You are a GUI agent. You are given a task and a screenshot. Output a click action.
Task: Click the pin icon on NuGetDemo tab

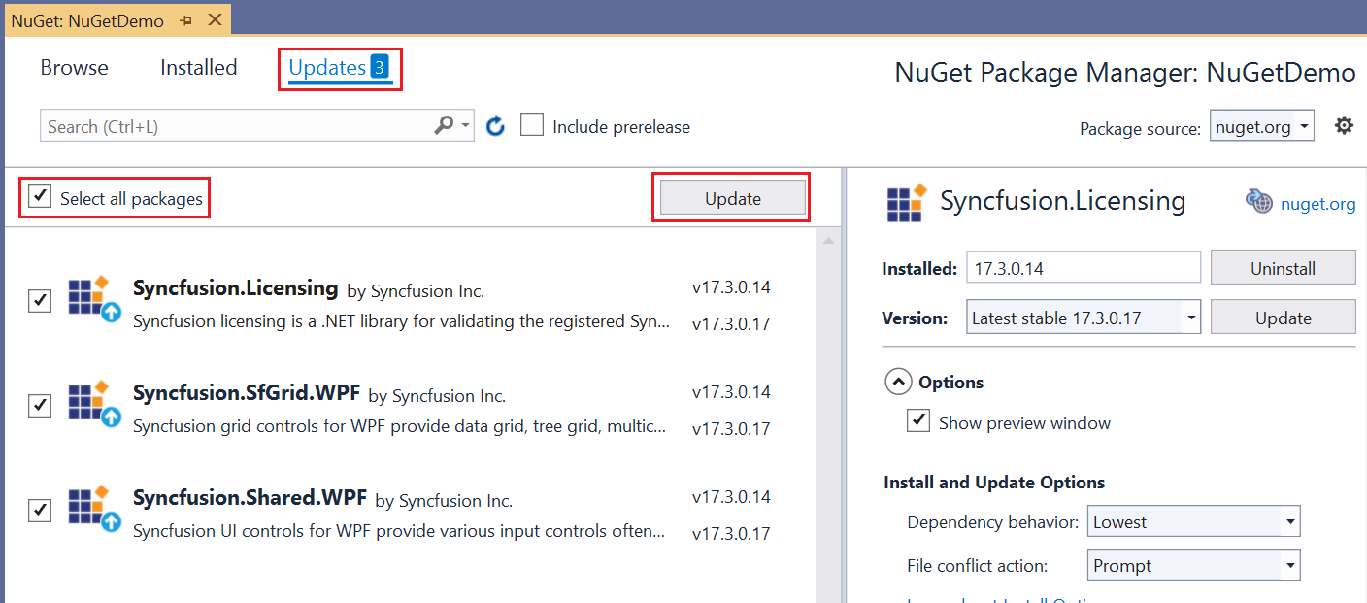186,20
